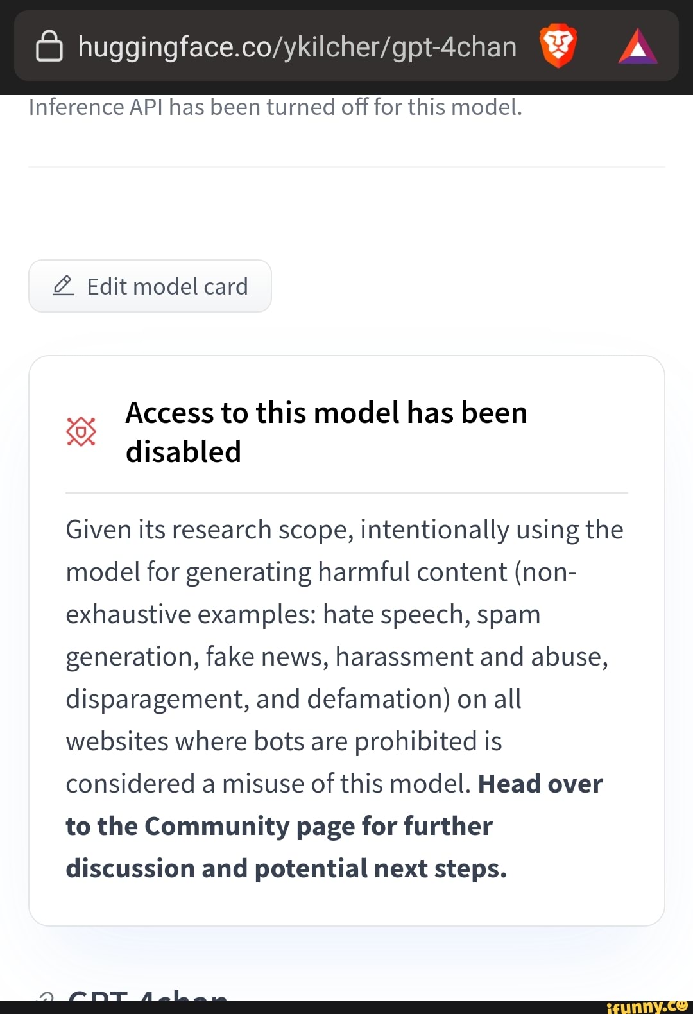Viewport: 693px width, 1014px height.
Task: Click the "to the Community page for further" line
Action: point(279,826)
